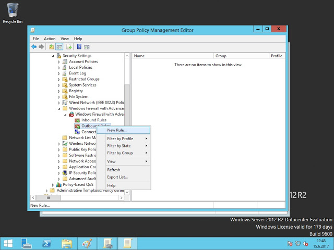Screen dimensions: 334x250
Task: Open Server Manager from the taskbar
Action: [26, 243]
